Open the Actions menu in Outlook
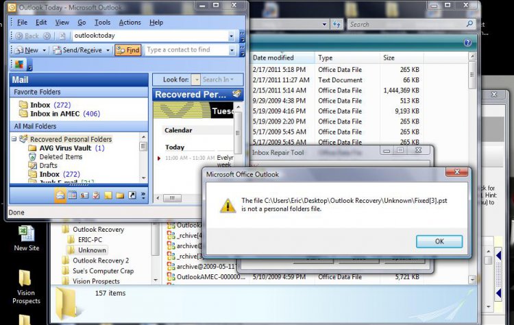This screenshot has width=514, height=325. click(x=130, y=23)
